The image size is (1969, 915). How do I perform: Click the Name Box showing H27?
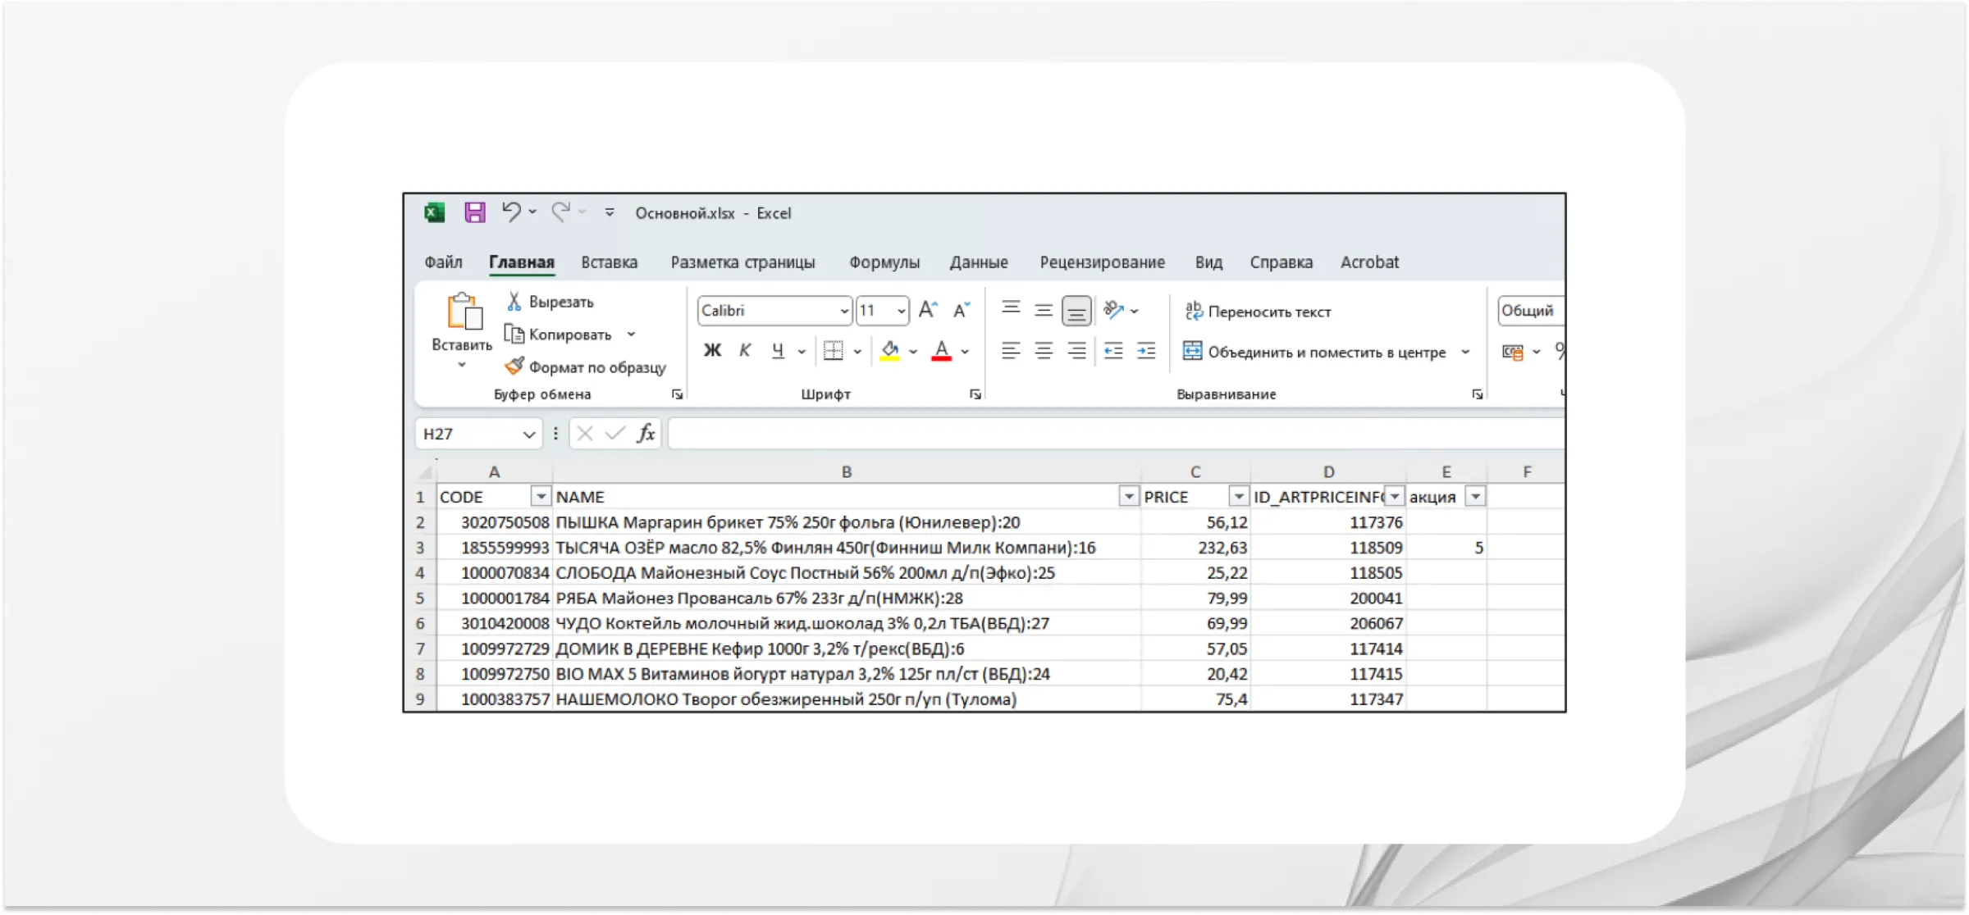(x=478, y=434)
